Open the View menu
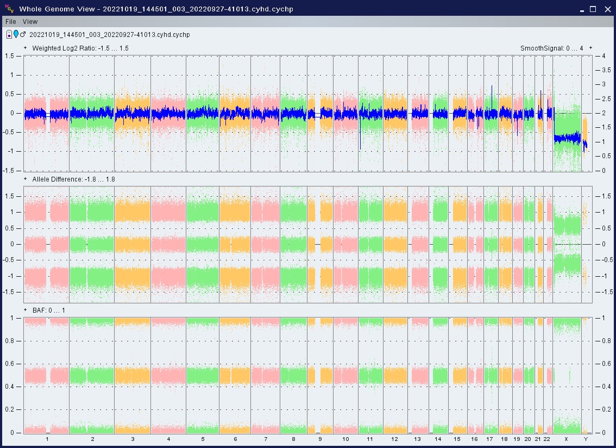The width and height of the screenshot is (616, 448). click(x=30, y=22)
